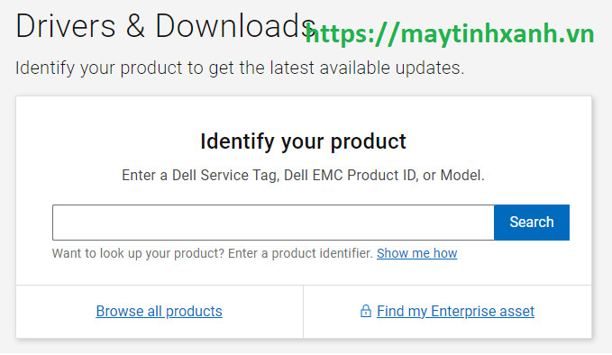The image size is (612, 355).
Task: Click the word Enterprise in bottom link
Action: click(x=457, y=311)
